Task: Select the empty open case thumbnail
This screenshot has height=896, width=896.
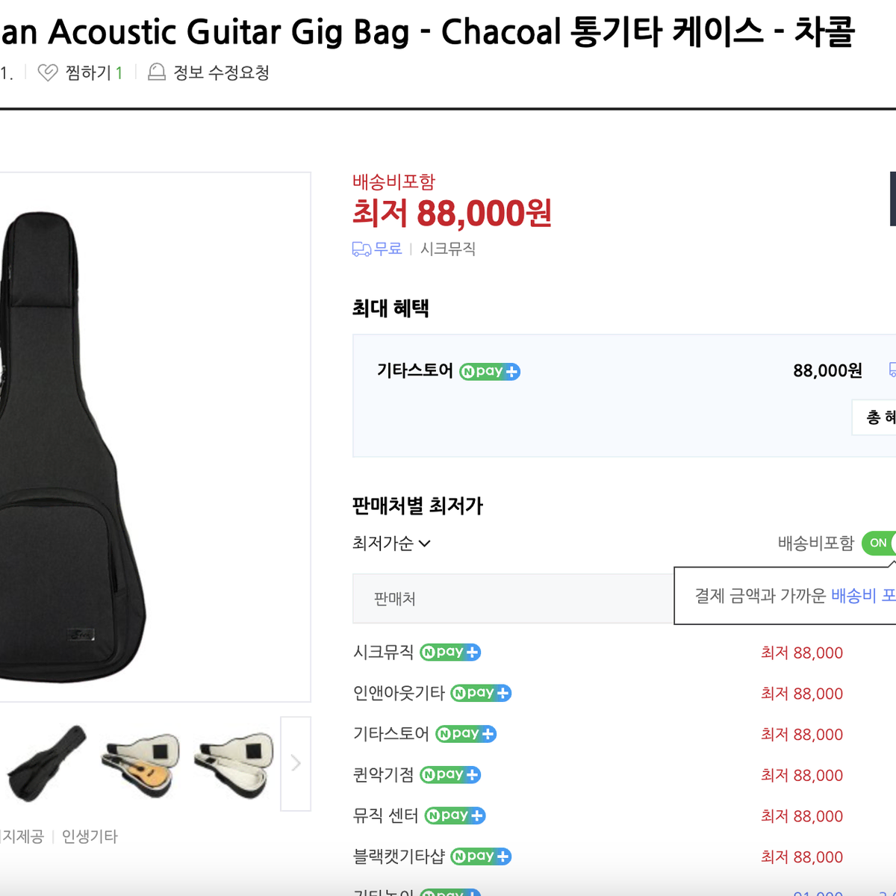Action: coord(234,763)
